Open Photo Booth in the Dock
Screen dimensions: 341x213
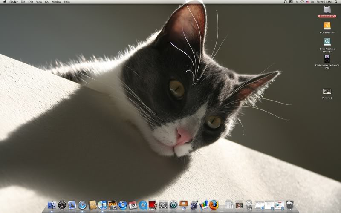pos(153,205)
